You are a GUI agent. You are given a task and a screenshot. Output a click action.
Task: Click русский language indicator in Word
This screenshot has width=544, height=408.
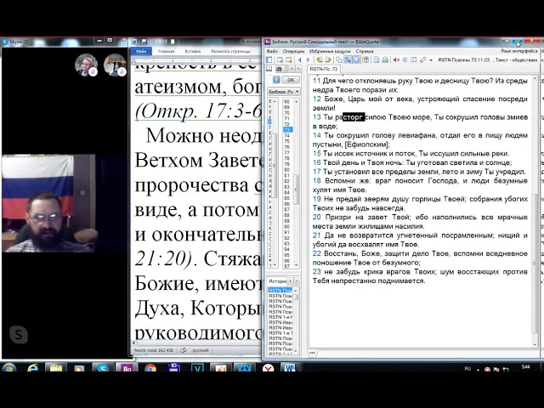tap(201, 350)
